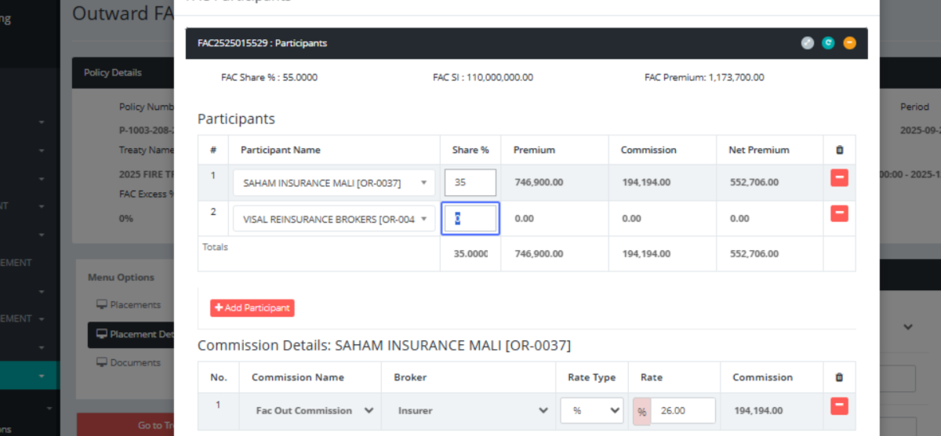Open SAHAM INSURANCE MALI participant dropdown
This screenshot has height=436, width=941.
(334, 183)
